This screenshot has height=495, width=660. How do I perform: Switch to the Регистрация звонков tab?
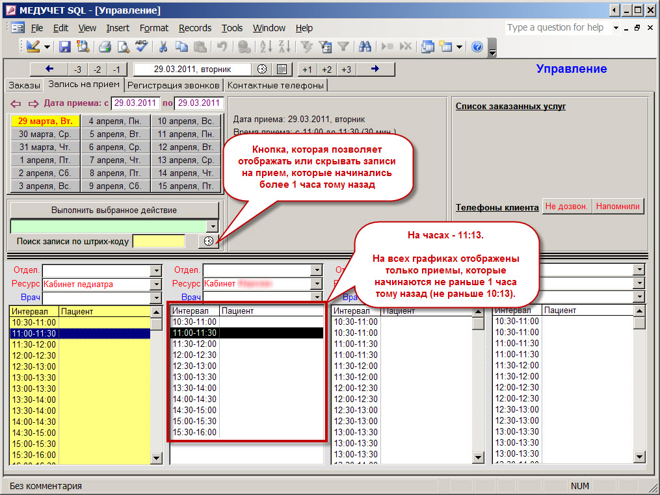(174, 85)
